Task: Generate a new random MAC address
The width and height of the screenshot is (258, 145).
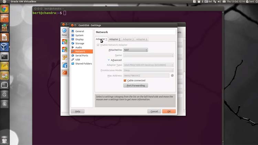Action: pyautogui.click(x=172, y=75)
